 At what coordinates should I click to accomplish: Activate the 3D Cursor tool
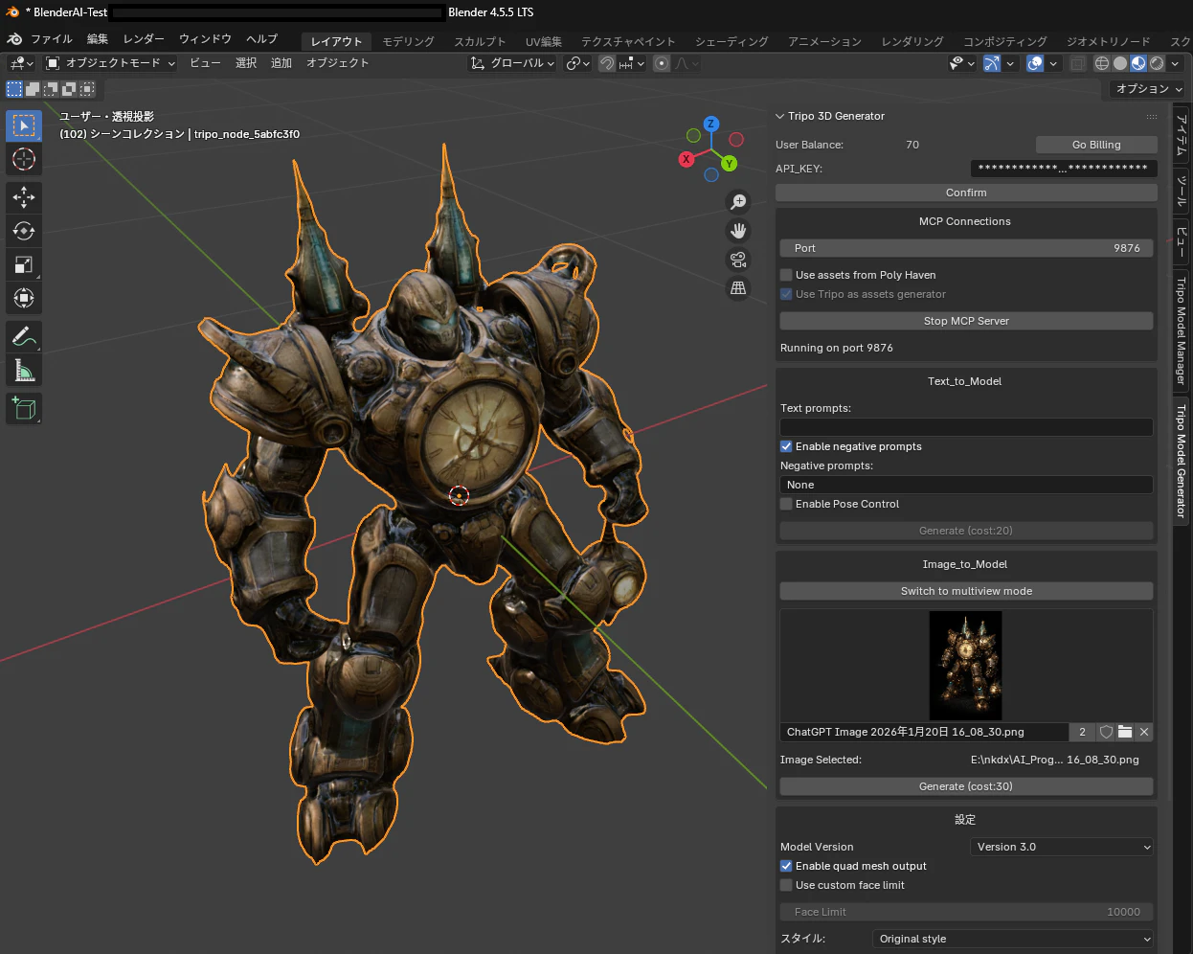(x=24, y=159)
